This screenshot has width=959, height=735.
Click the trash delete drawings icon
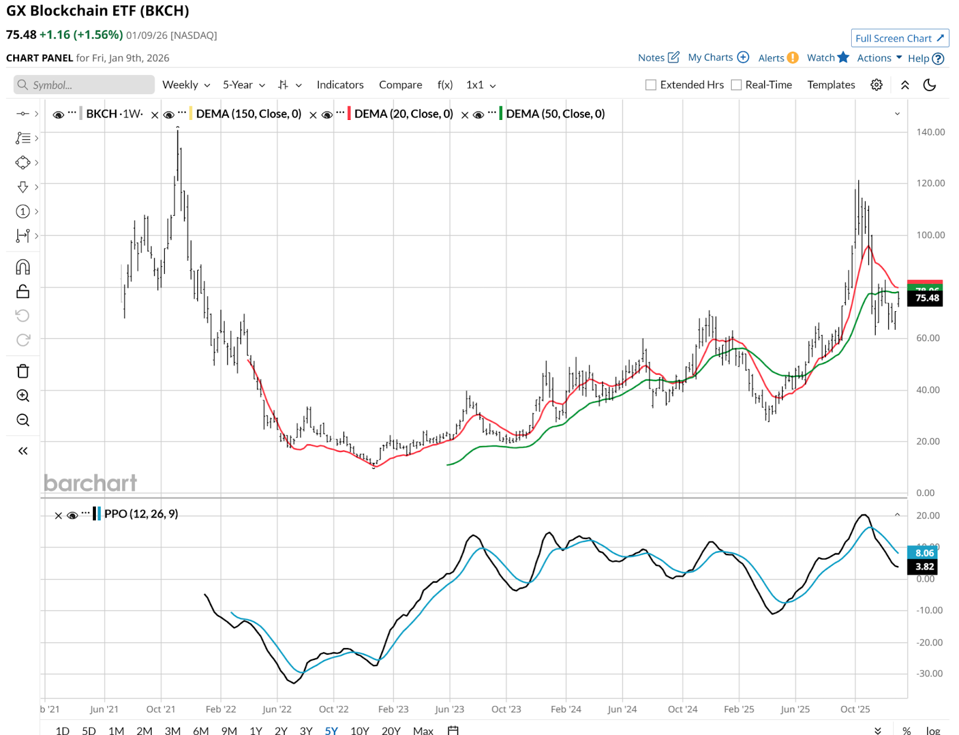(x=23, y=371)
